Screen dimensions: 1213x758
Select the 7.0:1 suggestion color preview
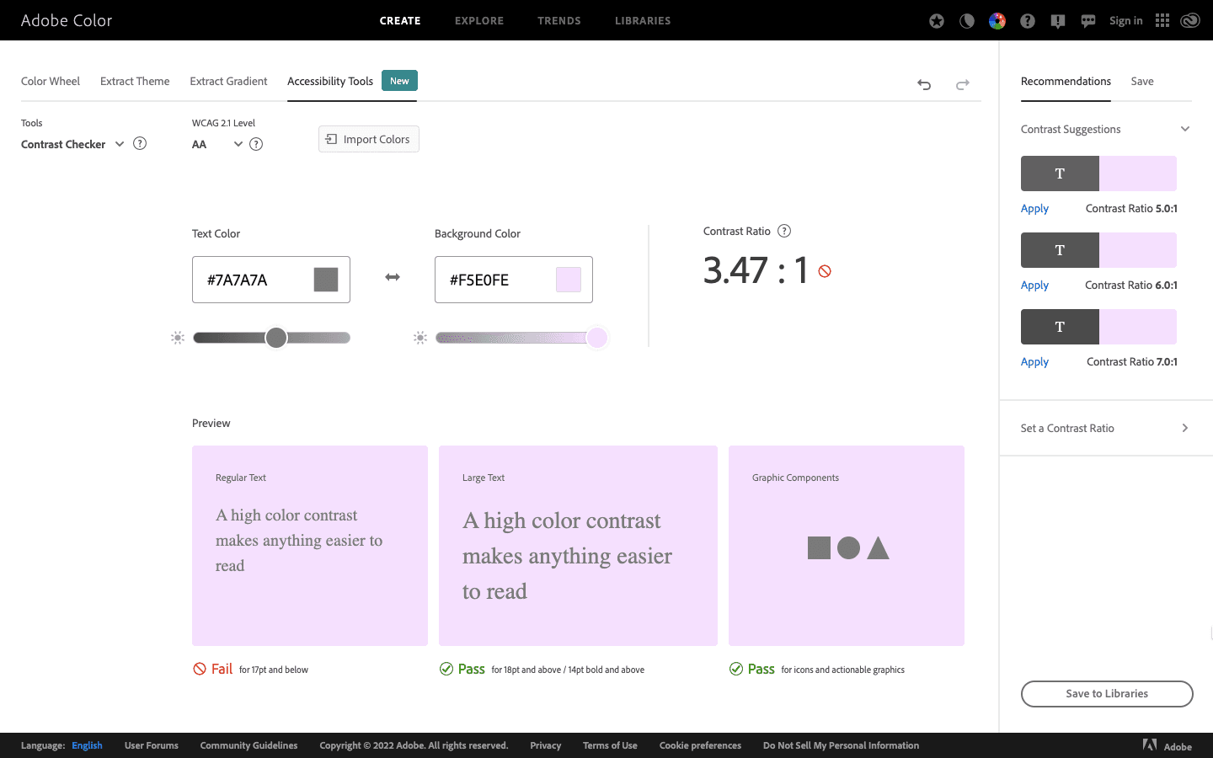click(1098, 327)
